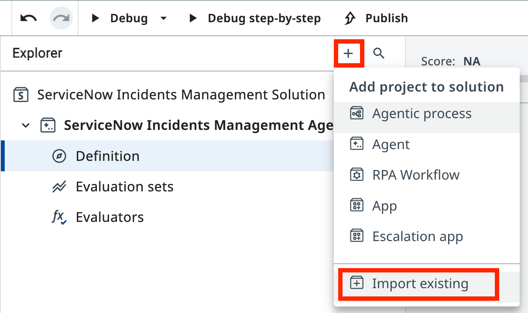This screenshot has width=528, height=313.
Task: Open the Debug dropdown arrow
Action: pos(164,19)
